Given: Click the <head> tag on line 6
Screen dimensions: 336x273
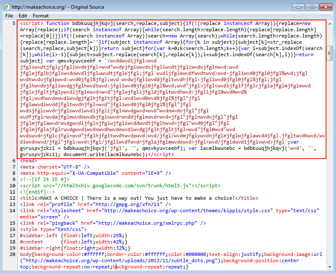Looking at the screenshot, I should click(x=29, y=161).
